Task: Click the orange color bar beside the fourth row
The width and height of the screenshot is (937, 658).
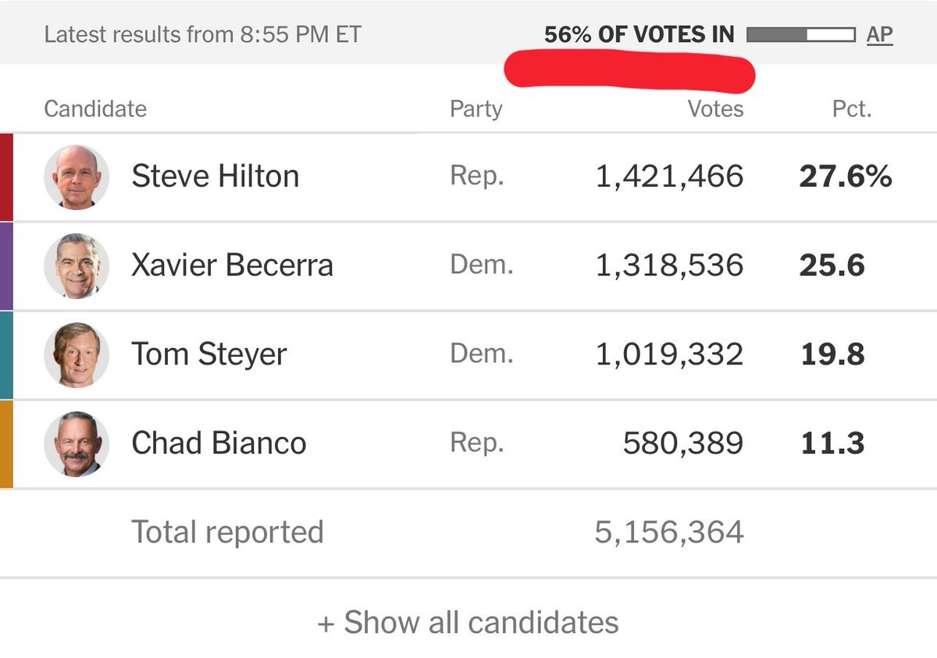Action: pyautogui.click(x=6, y=444)
